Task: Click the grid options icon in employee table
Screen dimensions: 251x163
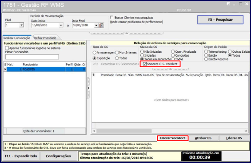Action: click(x=5, y=64)
